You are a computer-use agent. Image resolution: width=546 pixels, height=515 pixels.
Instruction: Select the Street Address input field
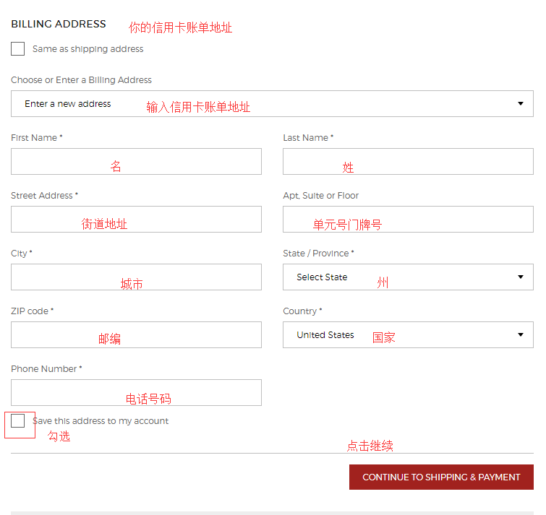coord(136,220)
